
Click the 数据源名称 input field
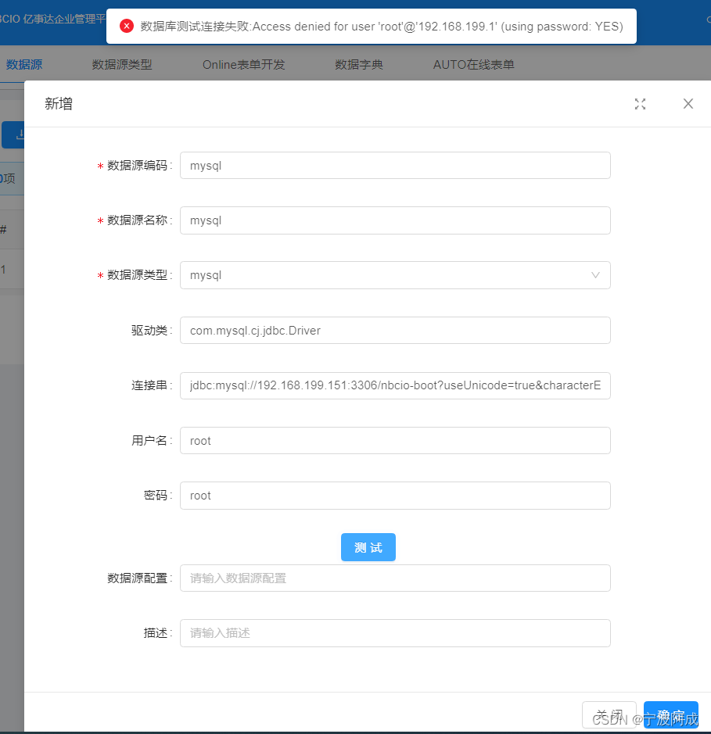click(395, 220)
